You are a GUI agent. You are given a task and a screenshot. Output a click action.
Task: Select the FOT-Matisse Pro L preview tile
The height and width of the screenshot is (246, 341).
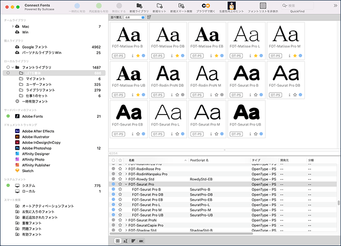tap(247, 41)
